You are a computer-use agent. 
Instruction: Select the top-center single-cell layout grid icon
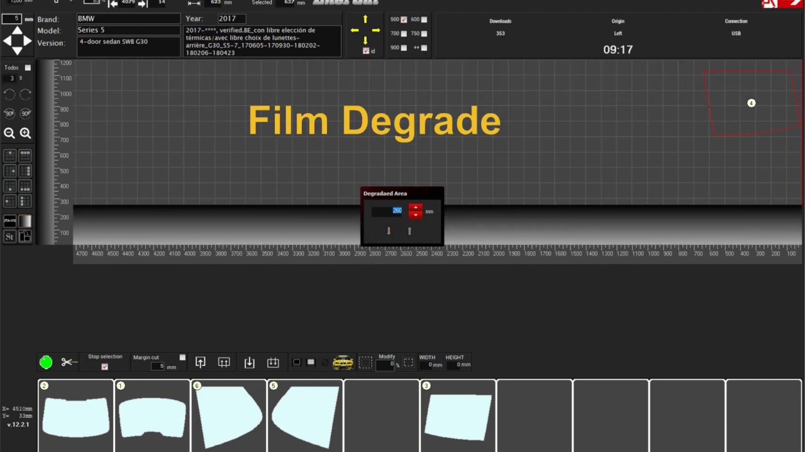[x=10, y=155]
